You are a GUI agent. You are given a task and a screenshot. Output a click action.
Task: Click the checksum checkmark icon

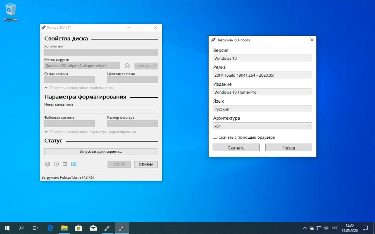tap(127, 66)
